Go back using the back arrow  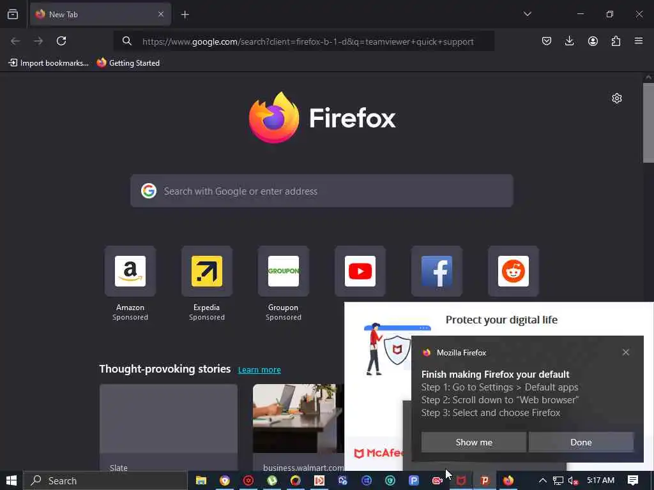tap(15, 41)
